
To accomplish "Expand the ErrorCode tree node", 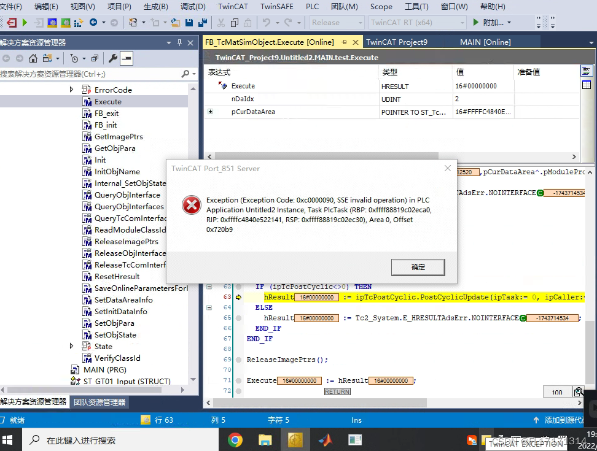I will 71,90.
